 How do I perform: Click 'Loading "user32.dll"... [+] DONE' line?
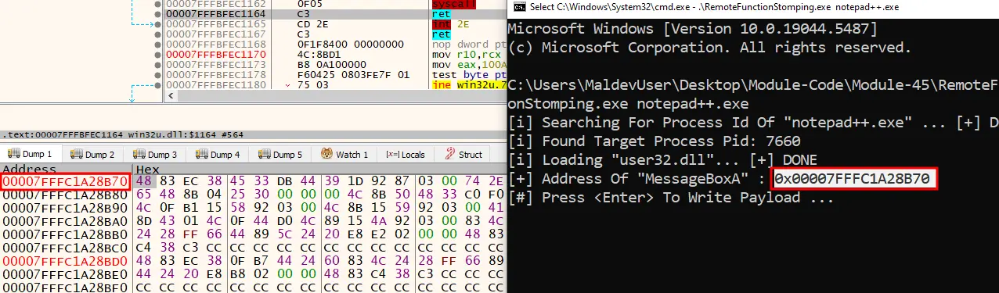pyautogui.click(x=662, y=160)
